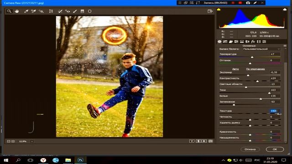Click the Texture (Текстура) value field
292x164 pixels.
click(x=275, y=111)
